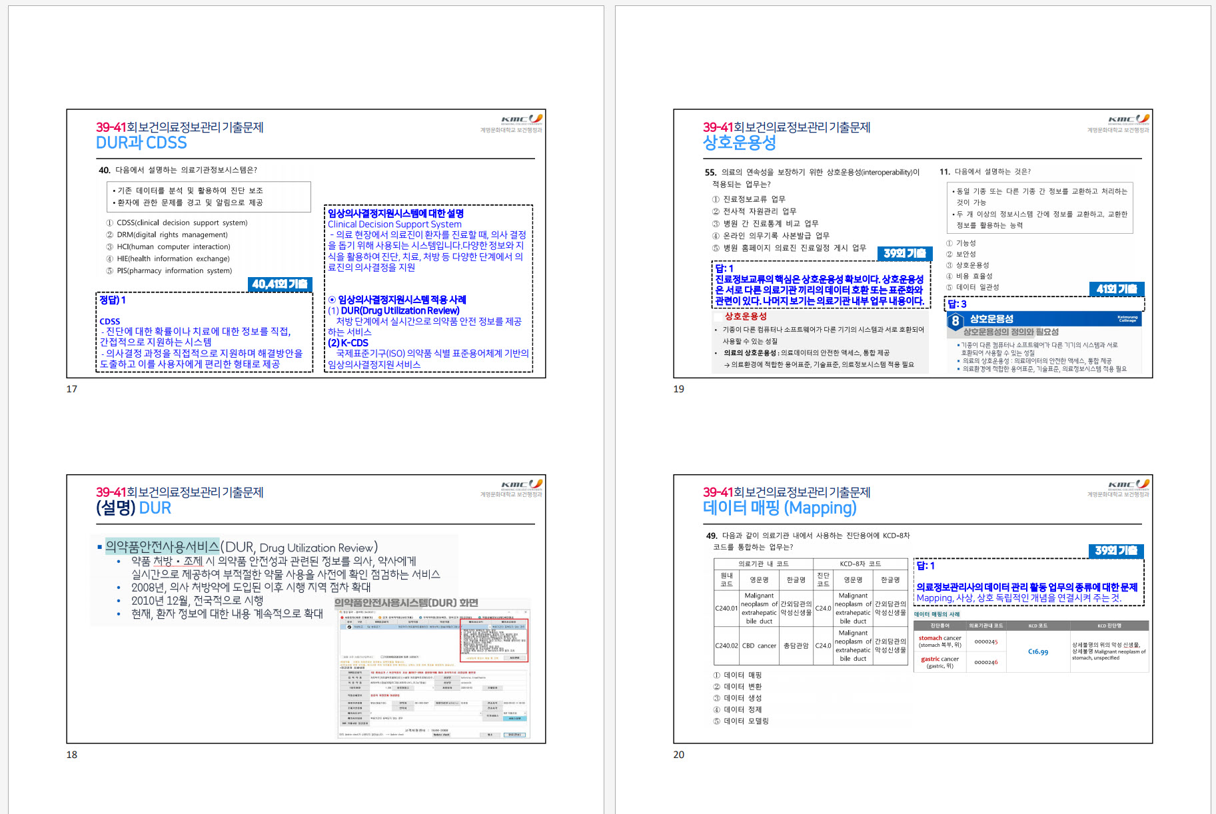This screenshot has height=814, width=1216.
Task: Select the answer text '답: 3'
Action: coord(957,304)
